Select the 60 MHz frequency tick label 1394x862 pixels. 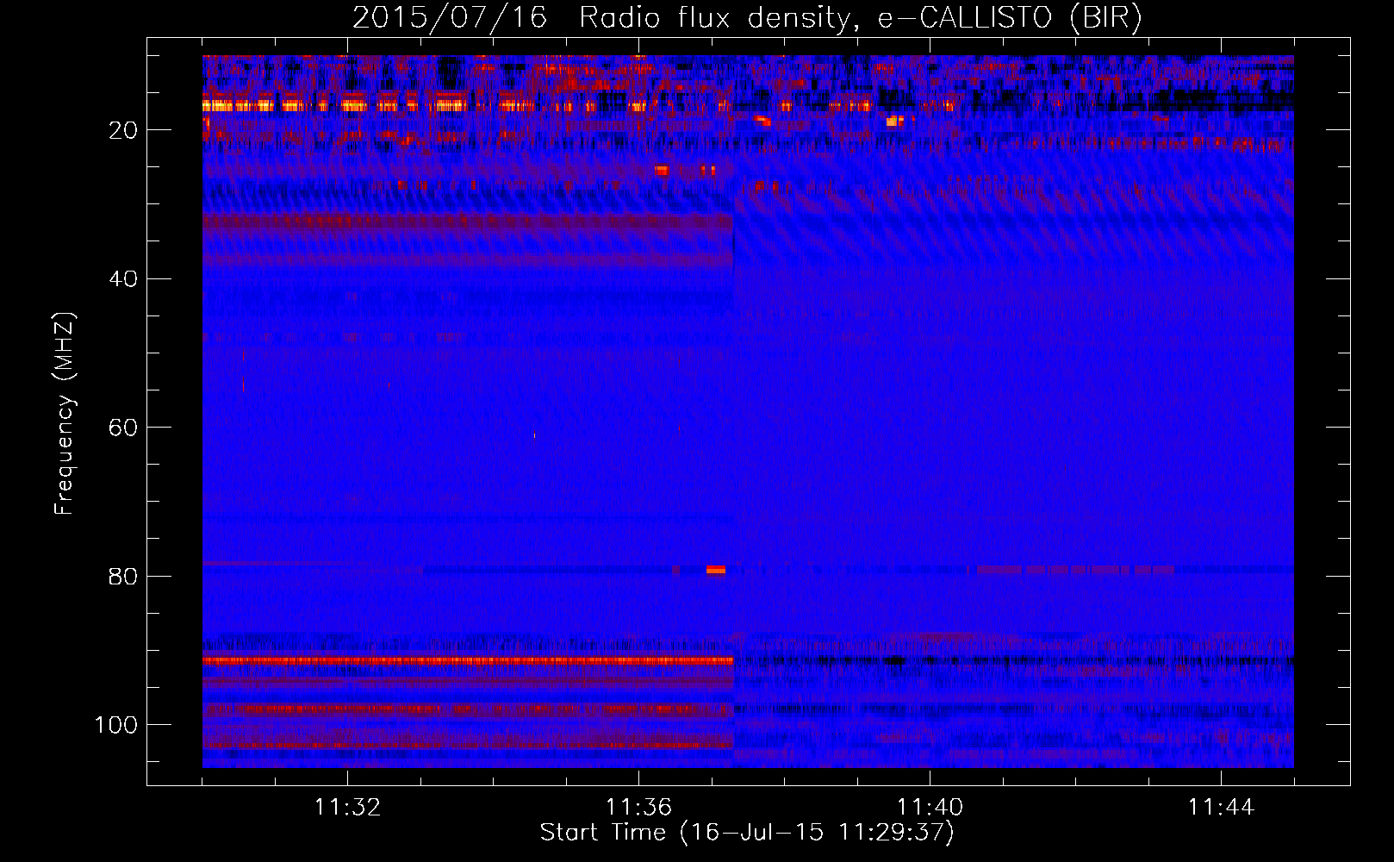click(123, 428)
